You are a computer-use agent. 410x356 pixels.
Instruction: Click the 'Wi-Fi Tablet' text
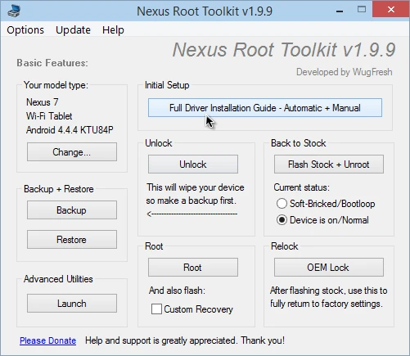pos(49,116)
